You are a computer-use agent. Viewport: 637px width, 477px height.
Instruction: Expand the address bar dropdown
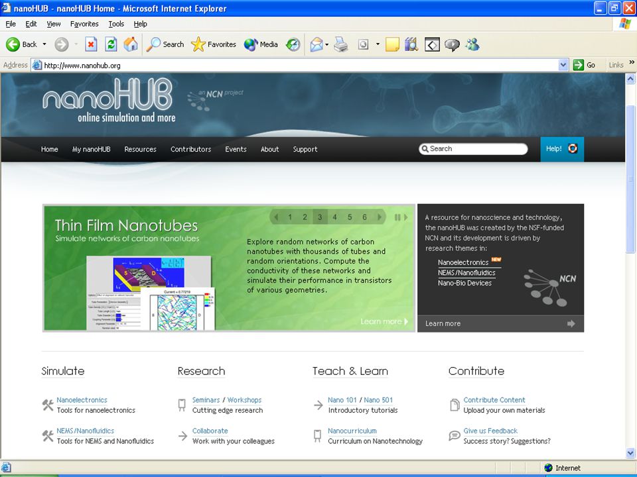563,65
